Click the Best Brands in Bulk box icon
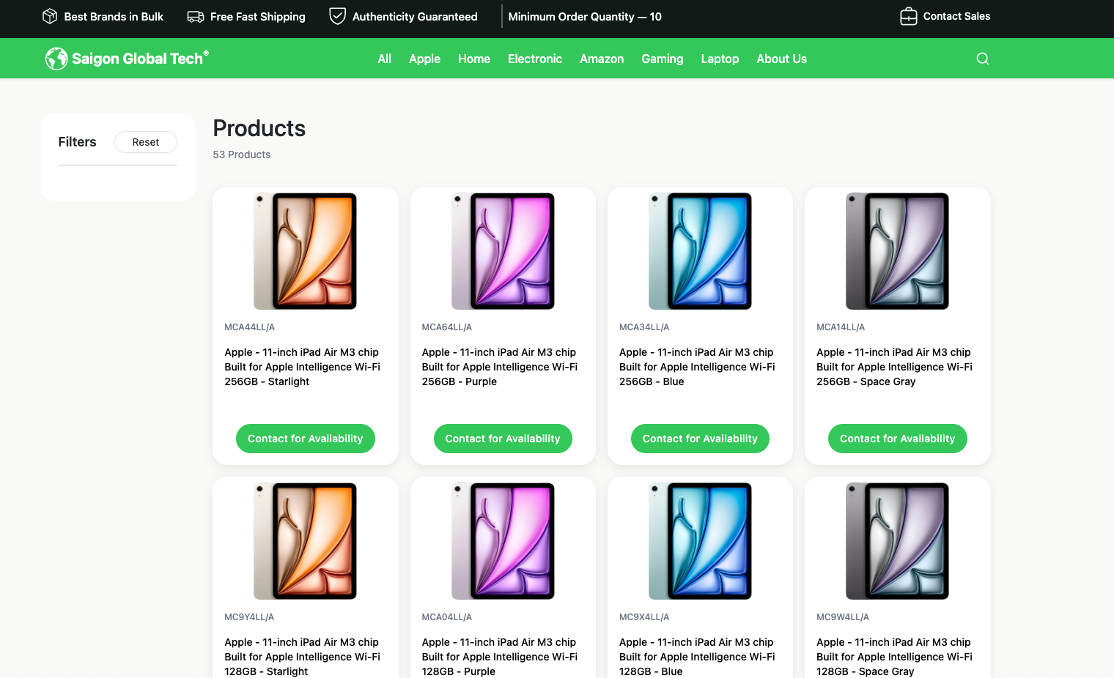Image resolution: width=1114 pixels, height=678 pixels. (50, 16)
